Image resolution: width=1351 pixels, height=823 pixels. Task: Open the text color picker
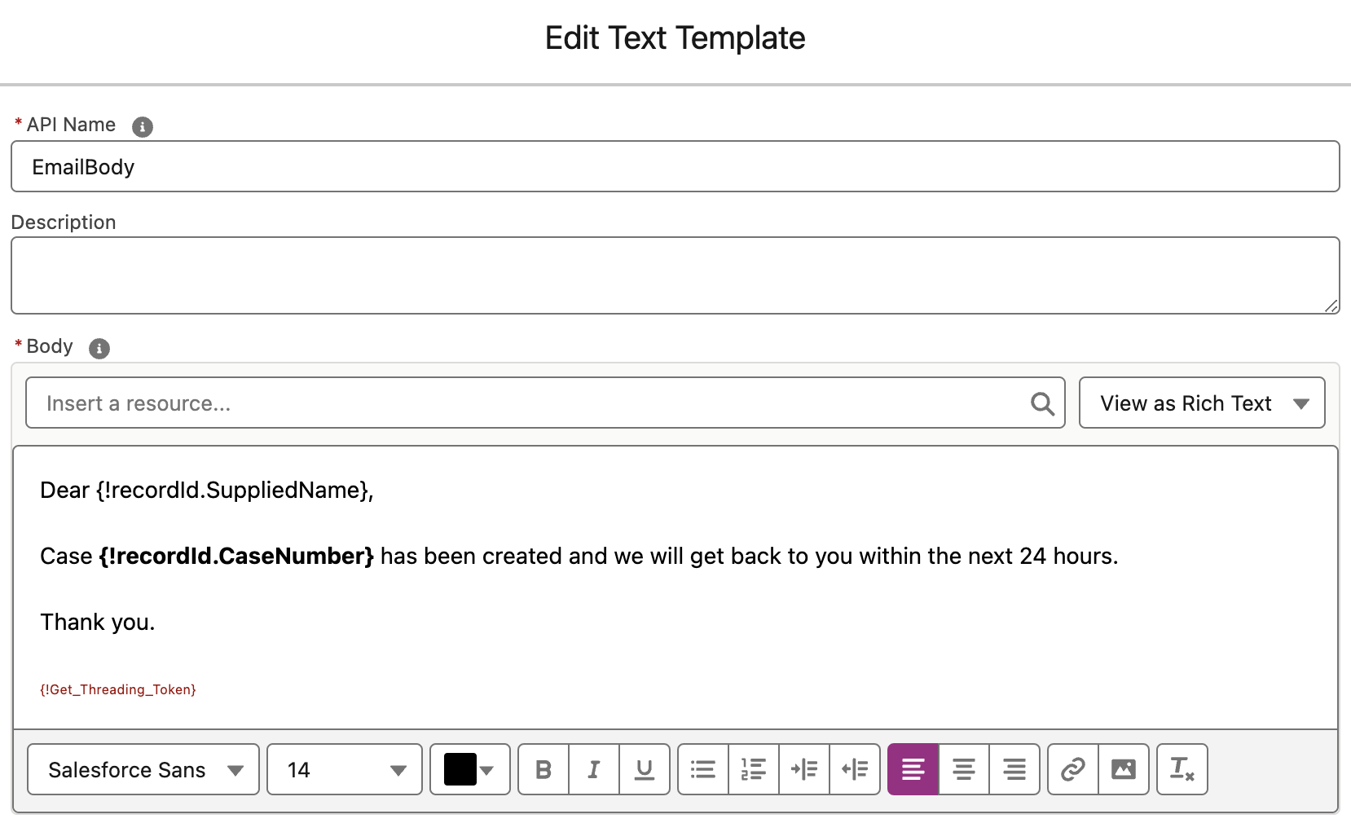pyautogui.click(x=469, y=769)
